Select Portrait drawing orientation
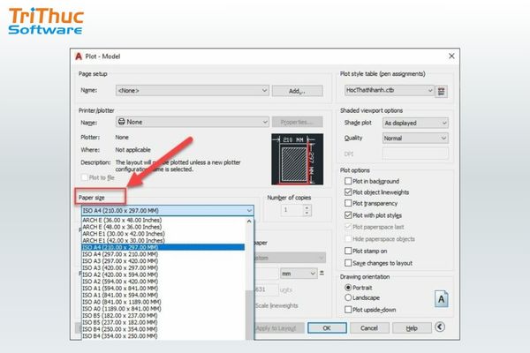This screenshot has width=530, height=353. [x=348, y=288]
